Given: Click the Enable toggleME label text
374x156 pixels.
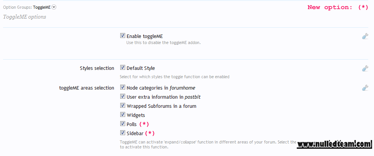Looking at the screenshot, I should 145,36.
